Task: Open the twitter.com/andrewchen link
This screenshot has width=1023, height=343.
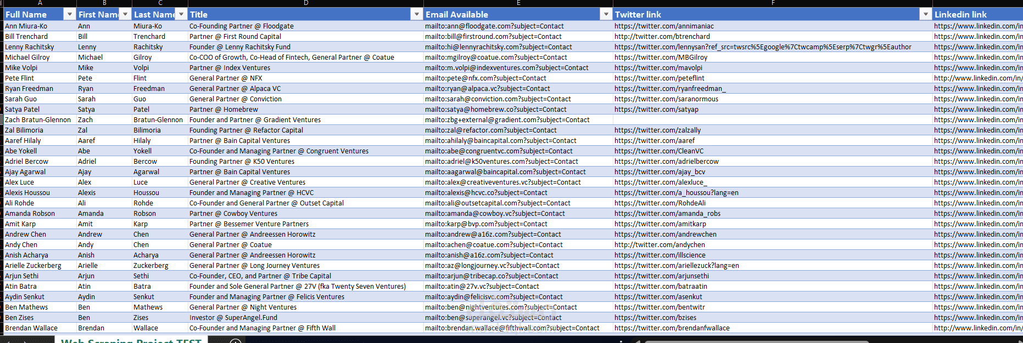Action: 665,234
